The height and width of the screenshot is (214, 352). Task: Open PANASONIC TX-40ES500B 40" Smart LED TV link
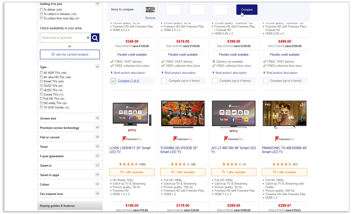click(284, 150)
